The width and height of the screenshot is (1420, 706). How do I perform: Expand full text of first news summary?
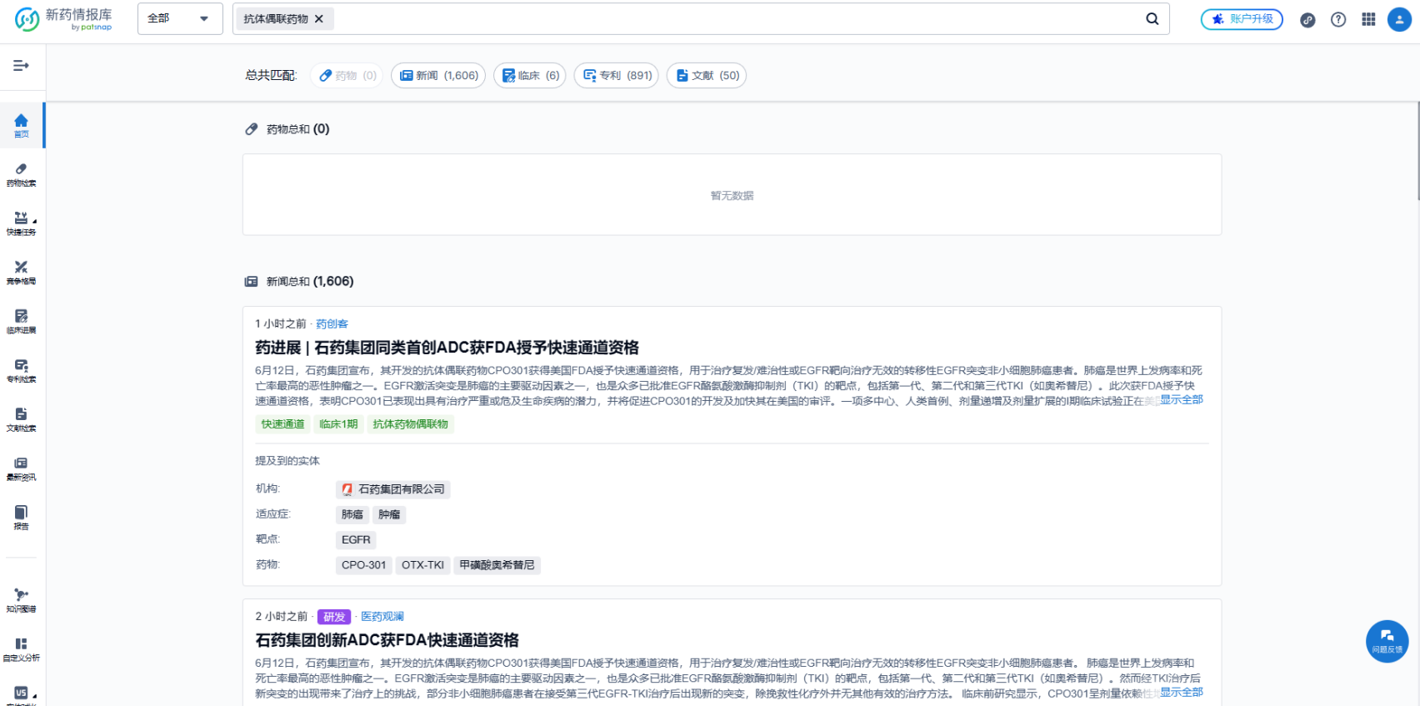point(1181,400)
